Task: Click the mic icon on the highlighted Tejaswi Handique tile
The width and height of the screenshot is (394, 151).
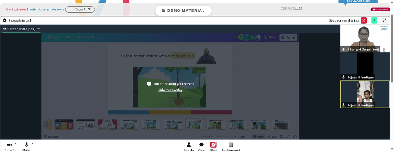Action: pos(344,105)
